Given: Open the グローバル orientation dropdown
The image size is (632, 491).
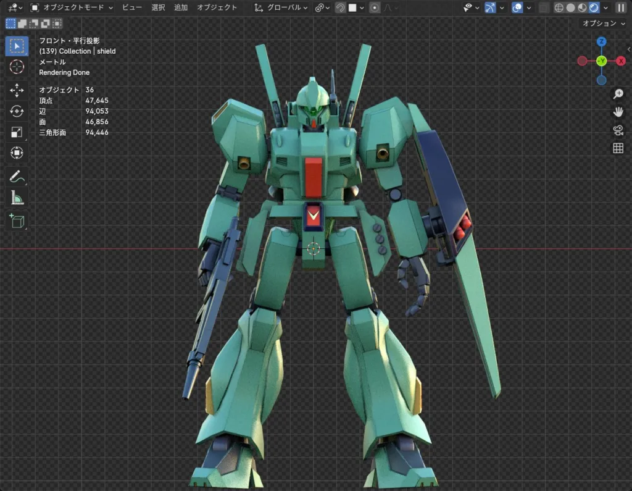Looking at the screenshot, I should point(281,7).
